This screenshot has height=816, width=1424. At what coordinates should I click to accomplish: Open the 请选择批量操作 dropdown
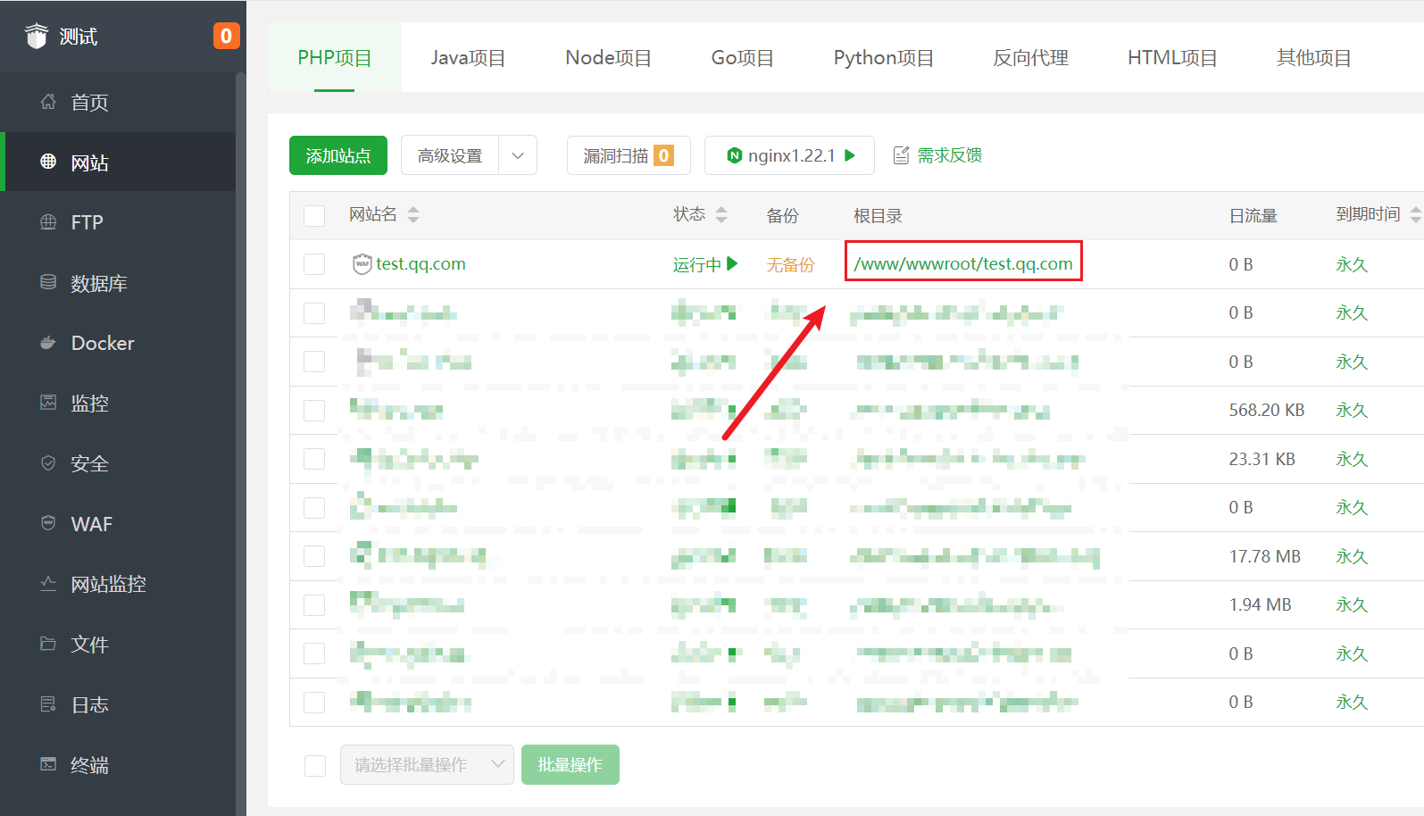coord(427,765)
